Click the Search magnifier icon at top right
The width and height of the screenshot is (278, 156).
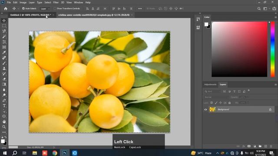pyautogui.click(x=259, y=9)
